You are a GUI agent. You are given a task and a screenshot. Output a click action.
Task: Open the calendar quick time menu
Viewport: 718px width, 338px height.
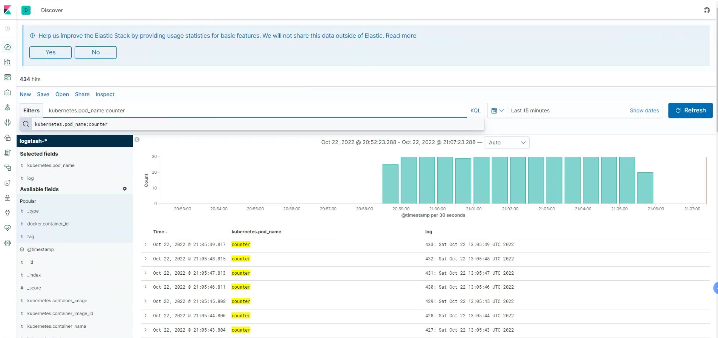pos(497,111)
